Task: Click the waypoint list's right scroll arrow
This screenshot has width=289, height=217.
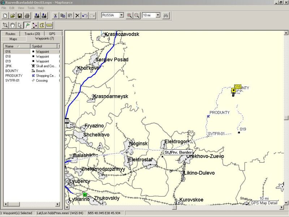Action: [x=58, y=204]
